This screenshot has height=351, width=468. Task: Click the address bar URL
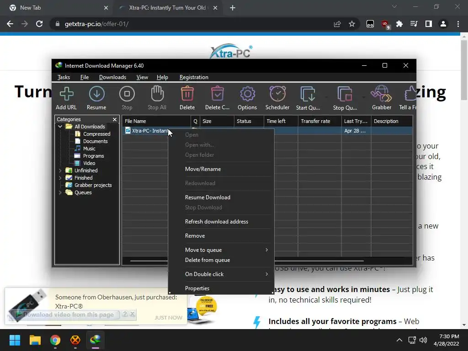[x=97, y=24]
